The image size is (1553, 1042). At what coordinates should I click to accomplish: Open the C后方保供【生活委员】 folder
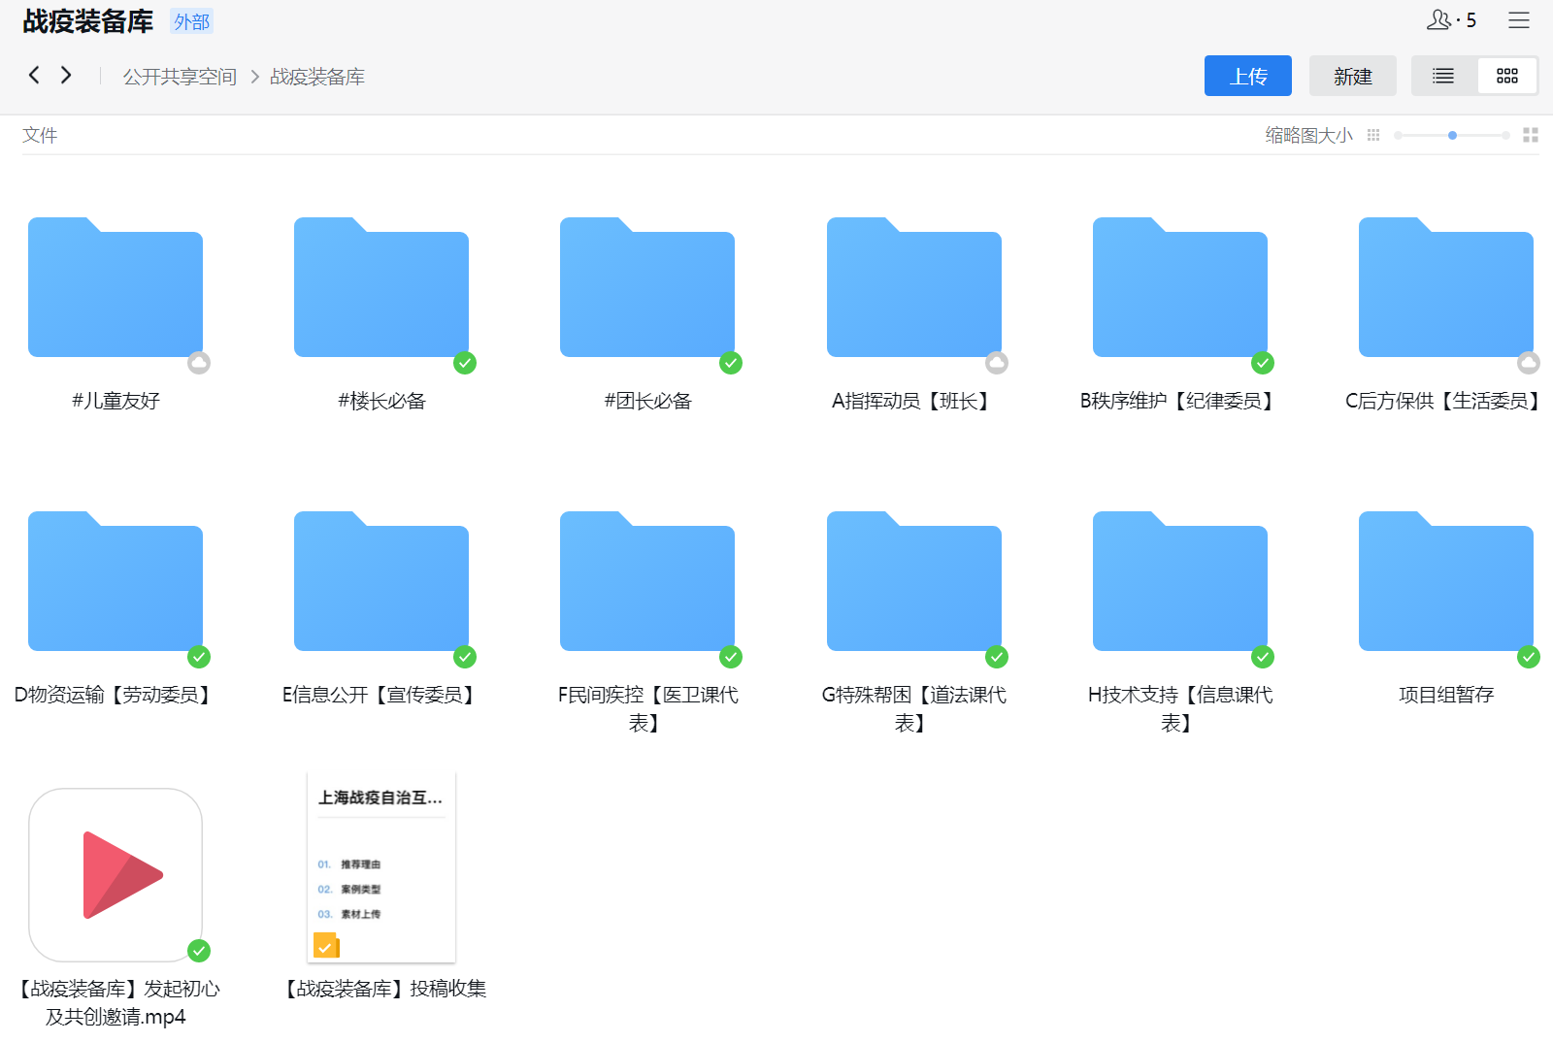pyautogui.click(x=1446, y=287)
